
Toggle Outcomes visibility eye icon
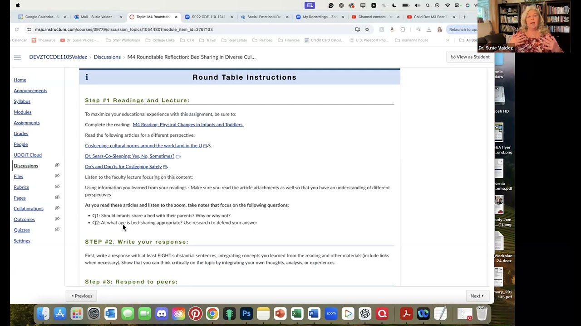pyautogui.click(x=57, y=219)
